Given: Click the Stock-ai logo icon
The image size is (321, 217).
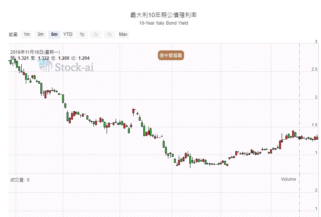Looking at the screenshot, I should point(46,66).
